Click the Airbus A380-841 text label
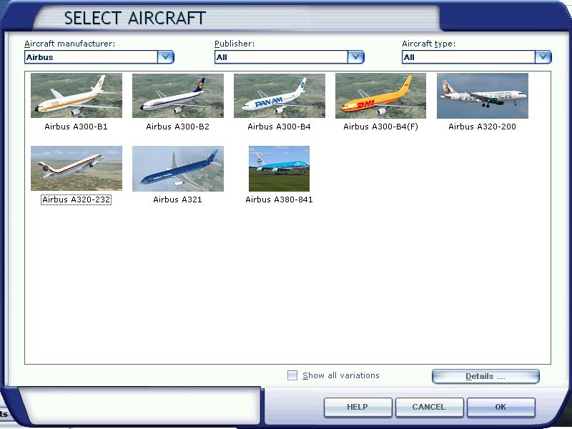The height and width of the screenshot is (429, 572). pos(279,200)
